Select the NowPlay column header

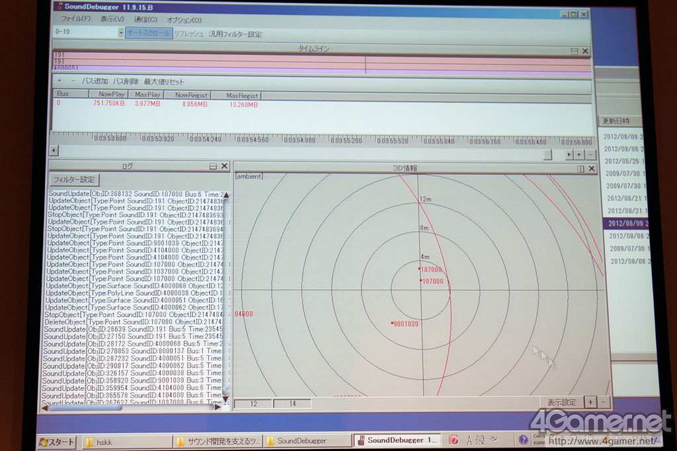click(x=108, y=94)
